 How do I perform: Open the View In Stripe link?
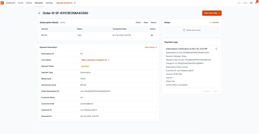pos(150,47)
